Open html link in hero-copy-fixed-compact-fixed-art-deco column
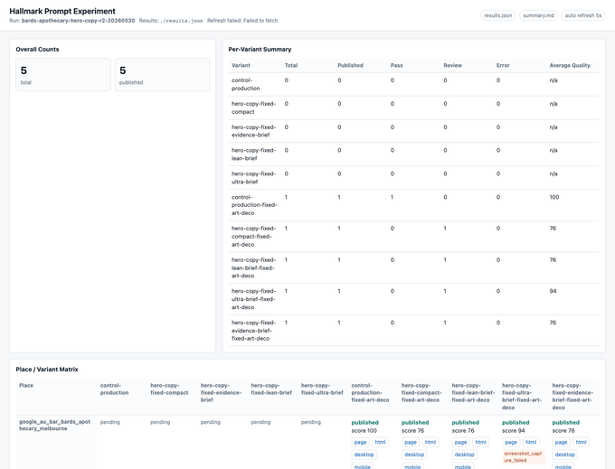Viewport: 615px width, 469px height. (430, 442)
